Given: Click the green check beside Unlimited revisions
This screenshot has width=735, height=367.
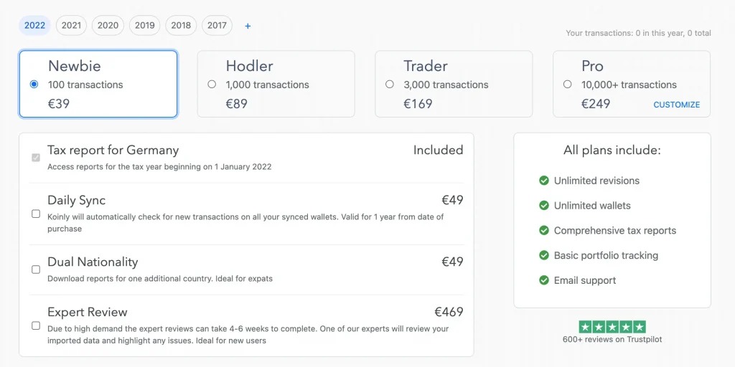Looking at the screenshot, I should point(544,181).
